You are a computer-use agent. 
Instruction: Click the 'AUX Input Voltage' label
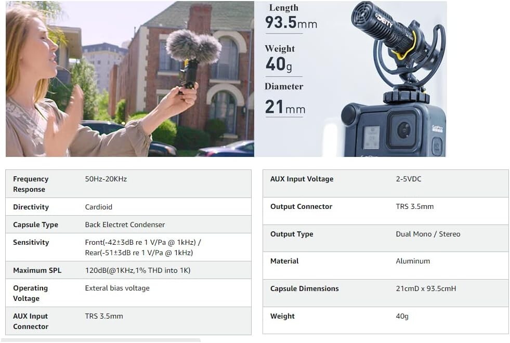point(302,179)
